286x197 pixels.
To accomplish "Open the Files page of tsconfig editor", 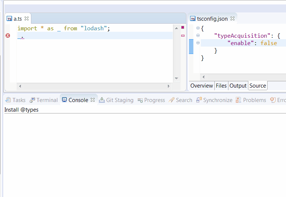I will [221, 86].
